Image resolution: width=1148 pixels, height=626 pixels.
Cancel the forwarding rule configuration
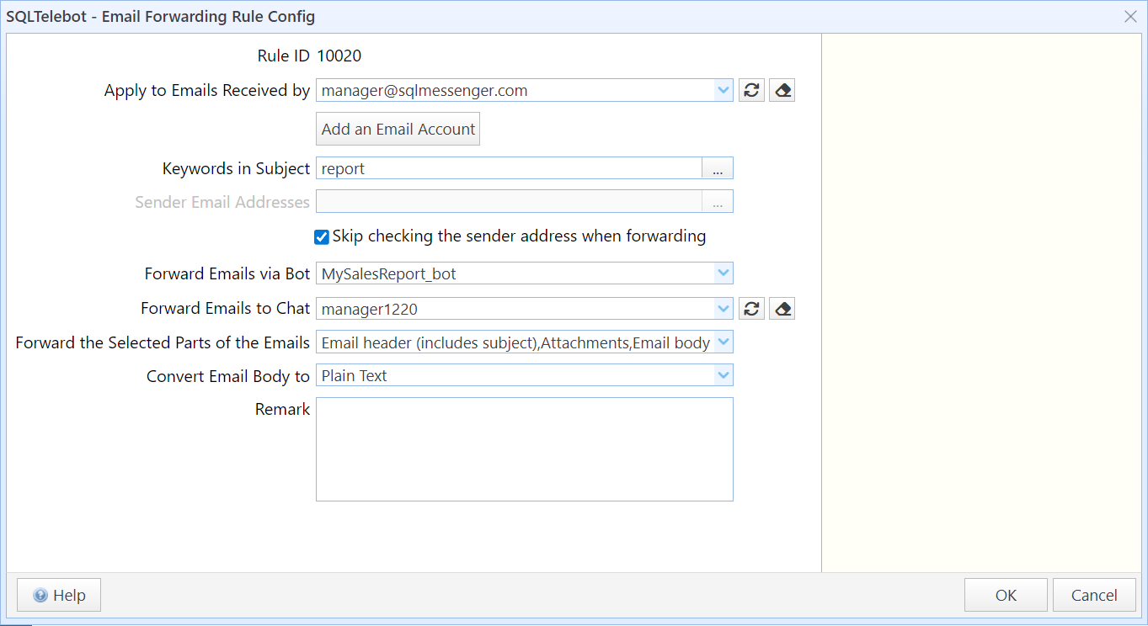click(x=1094, y=595)
